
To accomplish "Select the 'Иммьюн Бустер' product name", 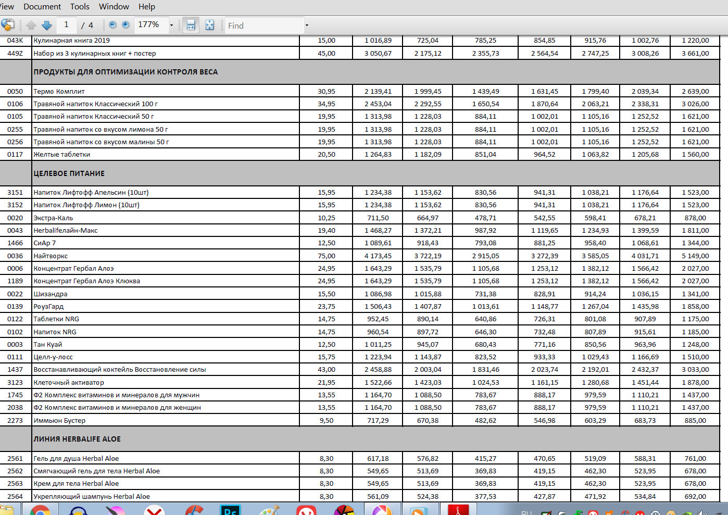I will tap(59, 420).
